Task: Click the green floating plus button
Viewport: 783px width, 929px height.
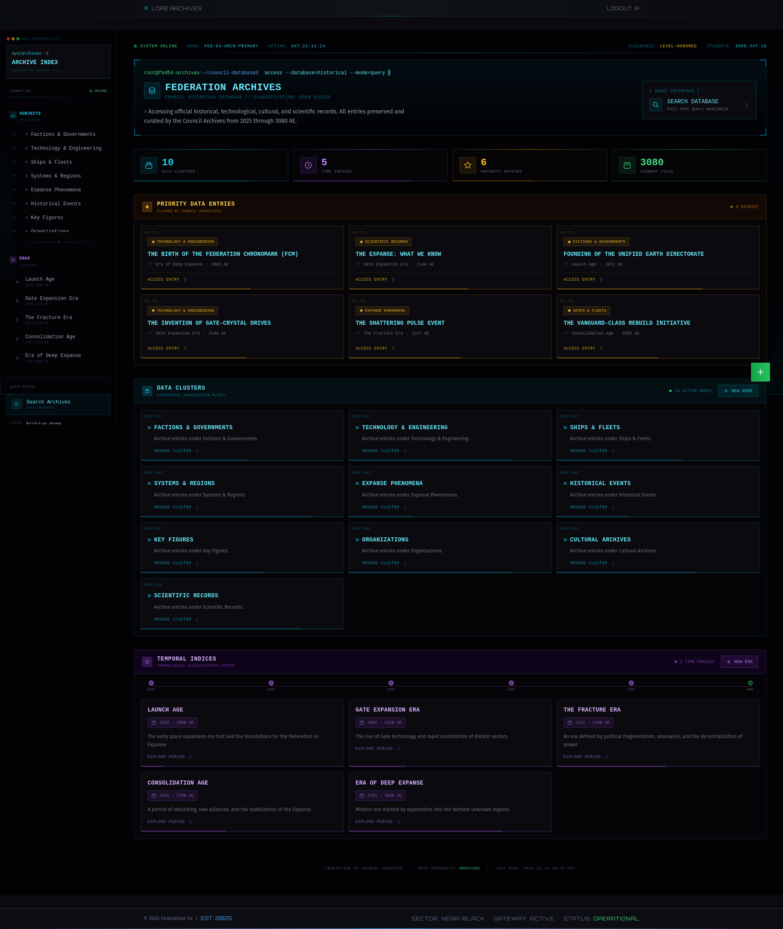Action: [x=760, y=372]
